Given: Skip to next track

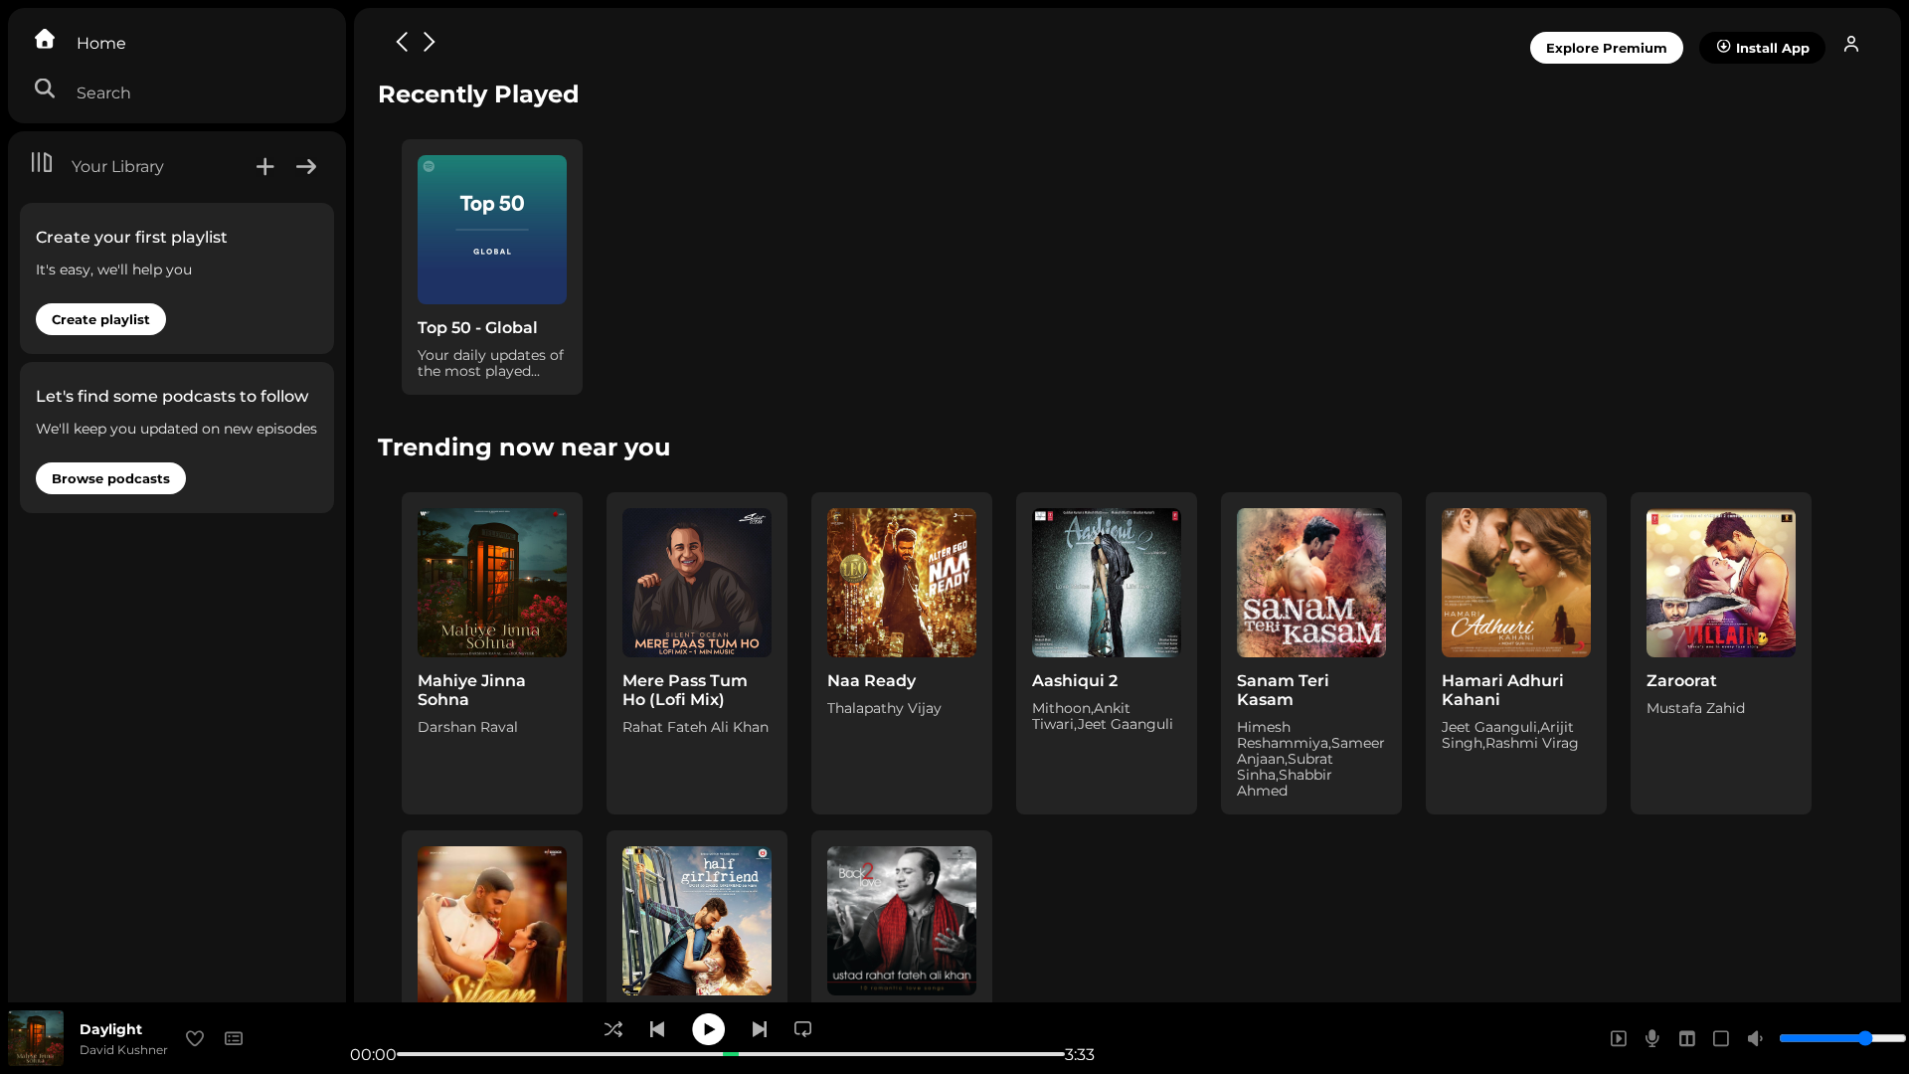Looking at the screenshot, I should 760,1029.
